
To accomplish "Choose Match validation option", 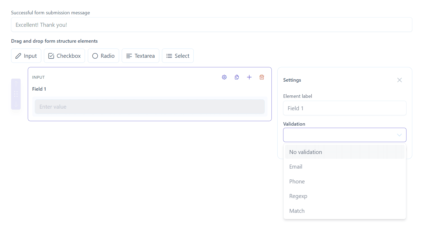I will point(345,211).
